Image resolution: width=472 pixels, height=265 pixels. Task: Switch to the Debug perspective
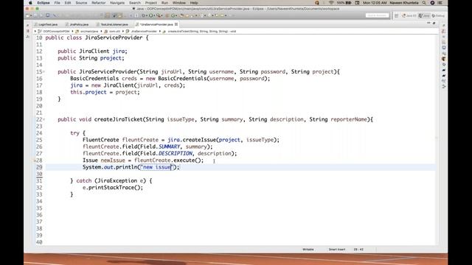438,15
